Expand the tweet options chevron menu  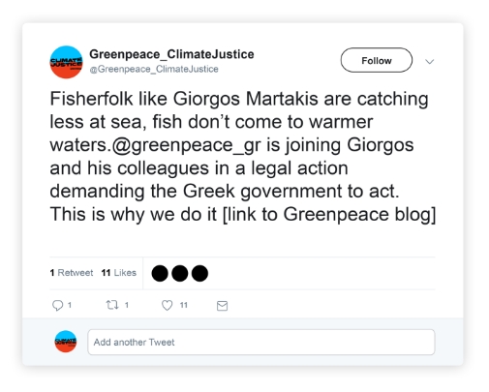tap(429, 61)
